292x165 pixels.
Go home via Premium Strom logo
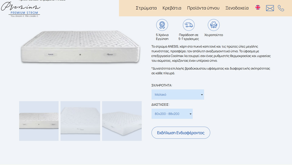pos(21,9)
